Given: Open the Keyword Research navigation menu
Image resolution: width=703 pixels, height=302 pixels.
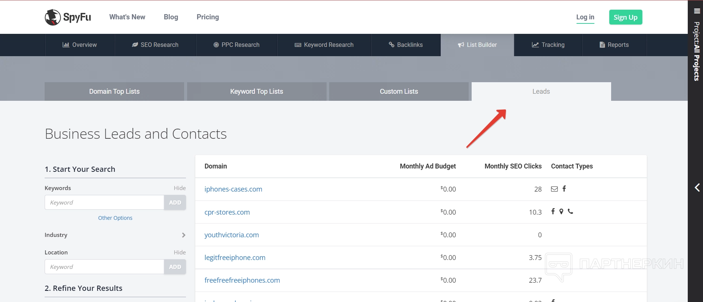Looking at the screenshot, I should [324, 45].
